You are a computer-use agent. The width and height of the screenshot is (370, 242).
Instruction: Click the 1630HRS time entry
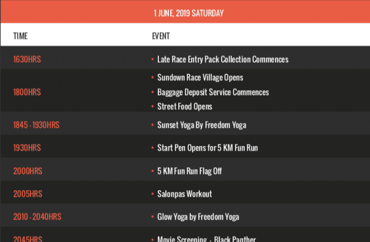tap(27, 59)
